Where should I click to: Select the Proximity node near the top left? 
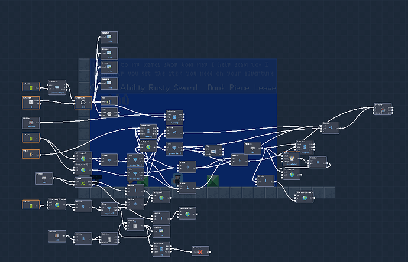pos(57,87)
